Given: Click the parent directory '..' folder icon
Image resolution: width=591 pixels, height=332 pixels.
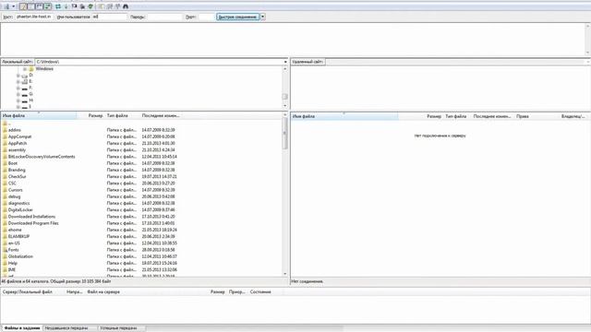Looking at the screenshot, I should 5,124.
